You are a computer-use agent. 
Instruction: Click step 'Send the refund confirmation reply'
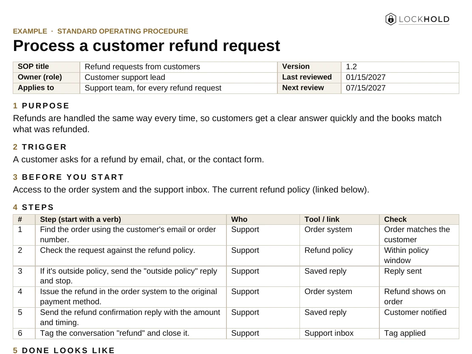pyautogui.click(x=131, y=317)
